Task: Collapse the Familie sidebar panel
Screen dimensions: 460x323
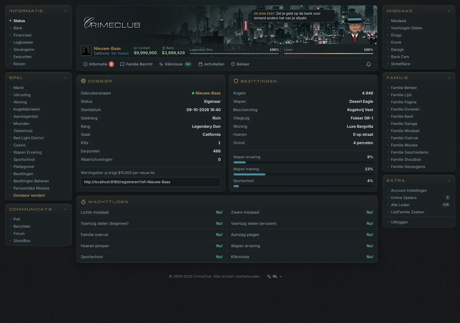Action: 449,78
